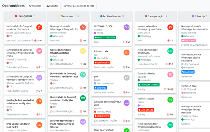Click the NE avatar on NEGUINHA card
The image size is (210, 132).
[170, 125]
